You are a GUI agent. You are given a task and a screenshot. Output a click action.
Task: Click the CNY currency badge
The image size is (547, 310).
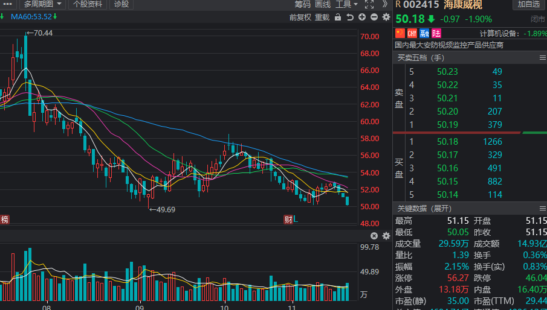(x=412, y=33)
